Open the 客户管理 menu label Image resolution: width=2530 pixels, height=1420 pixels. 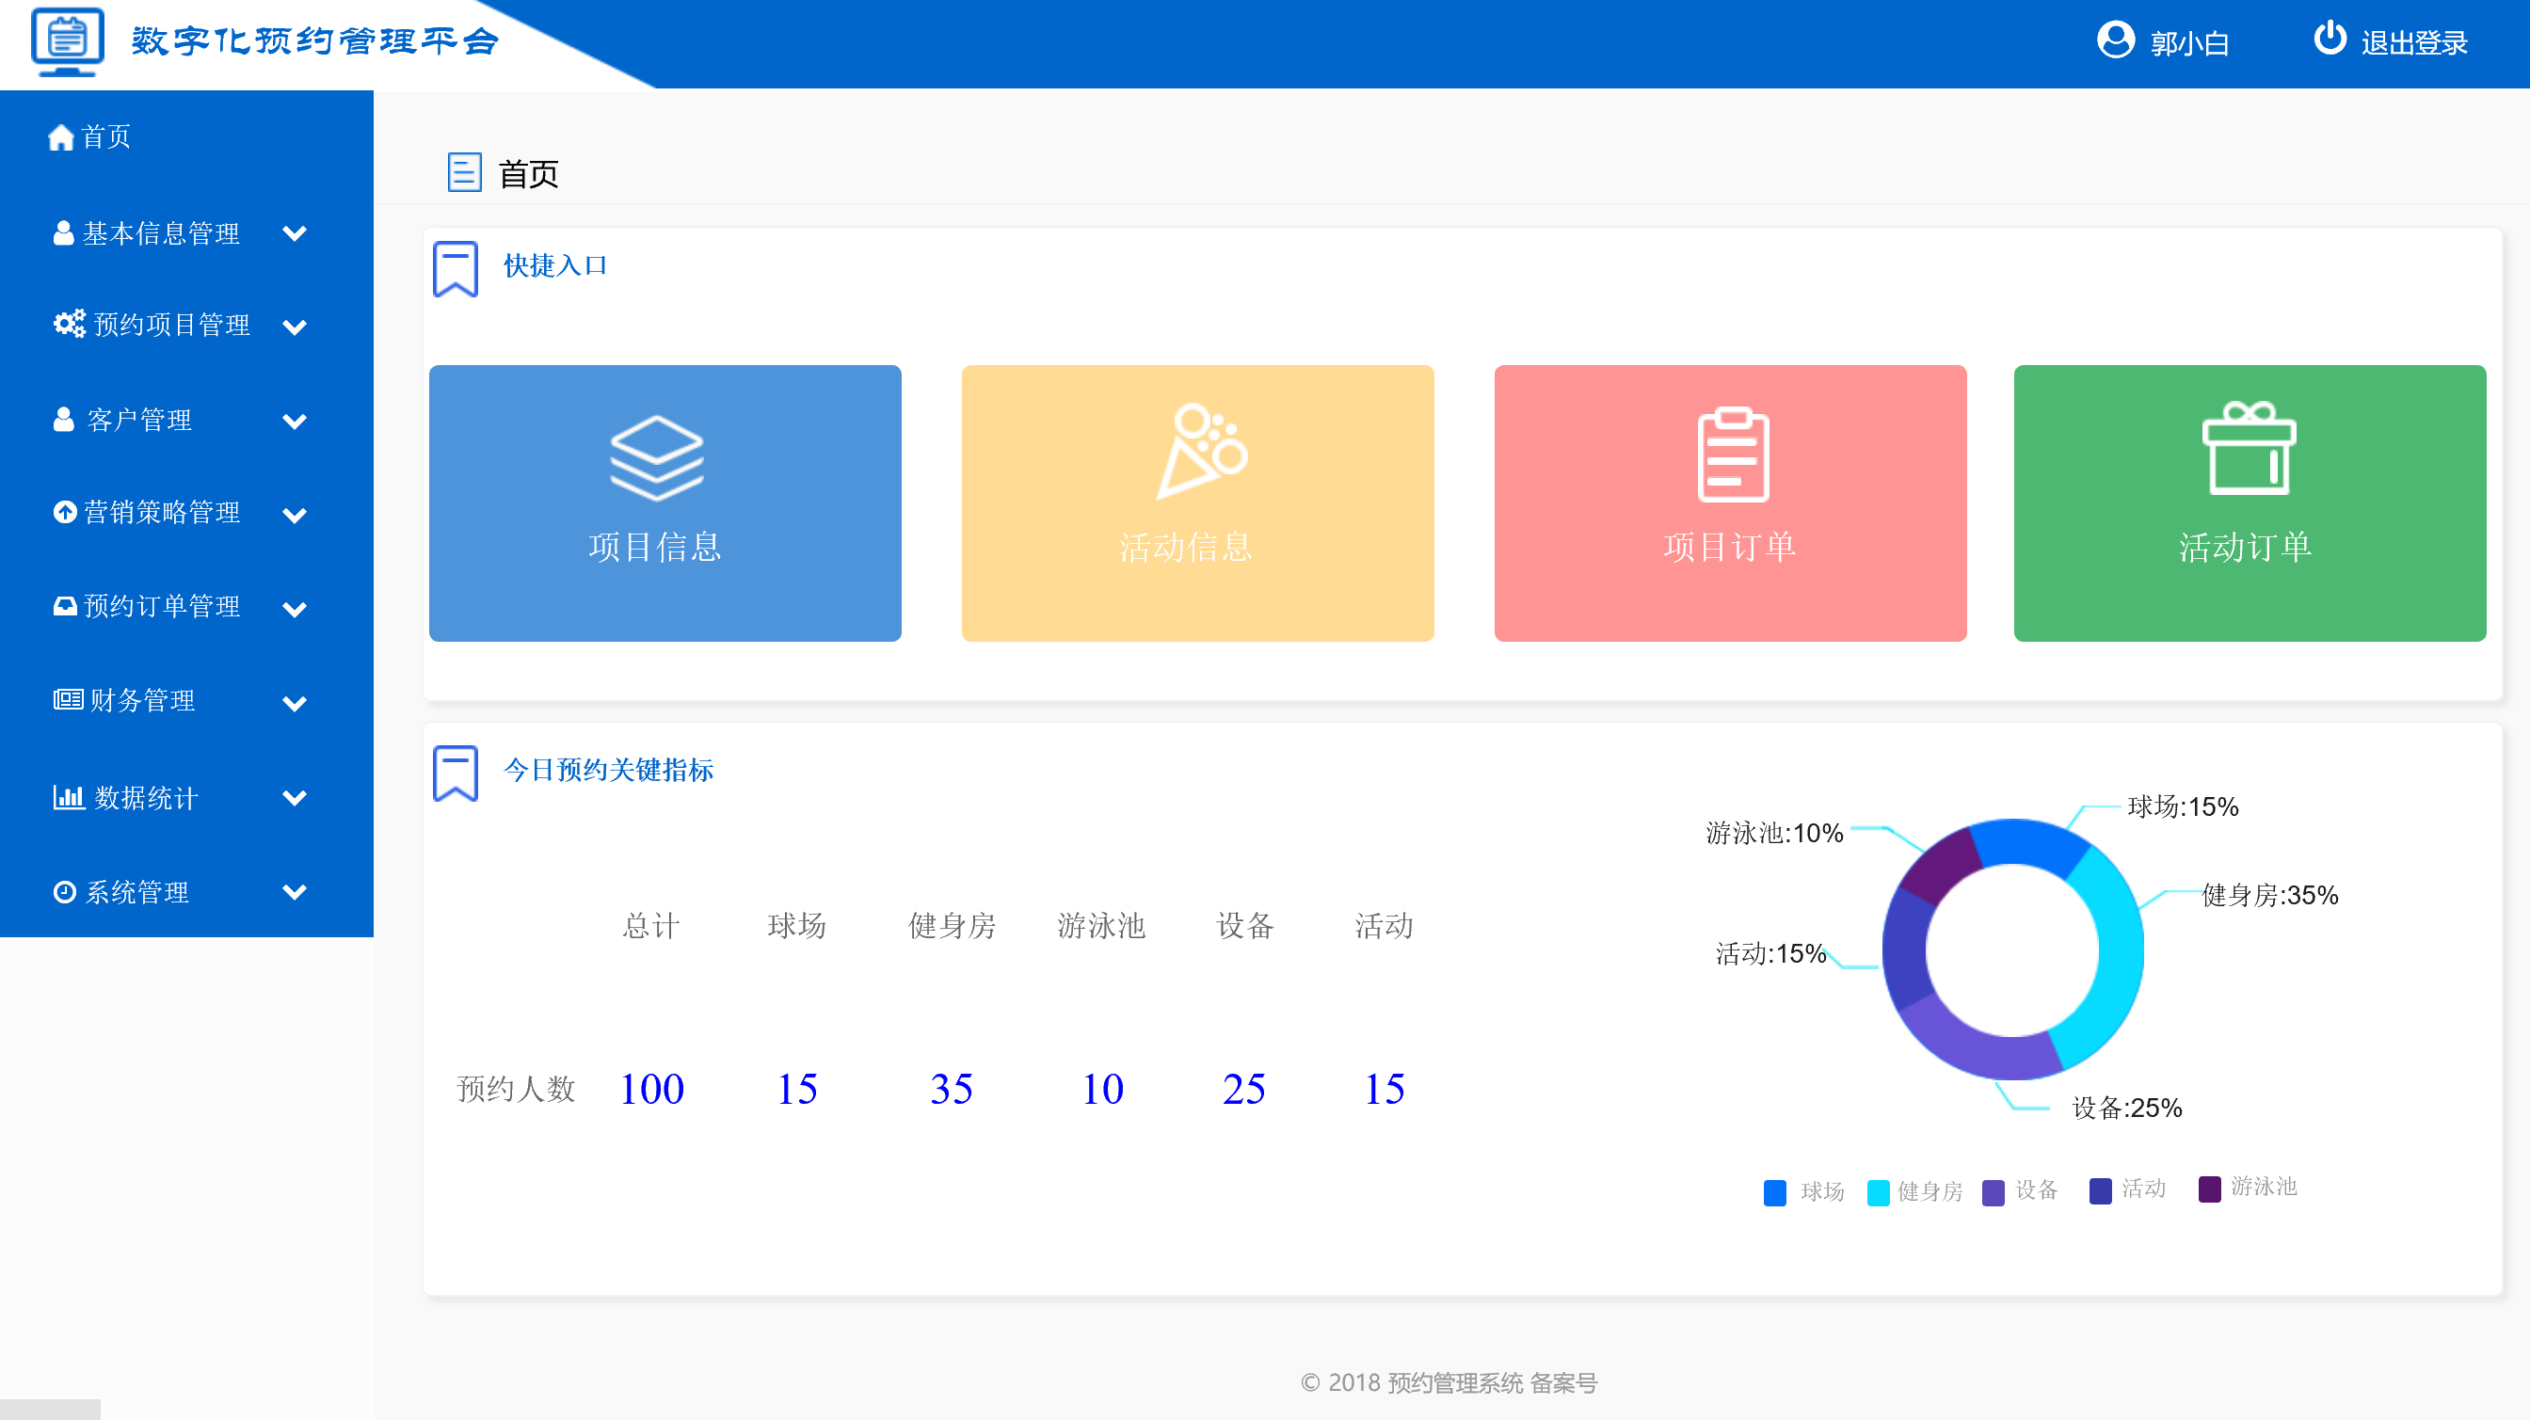pos(139,420)
